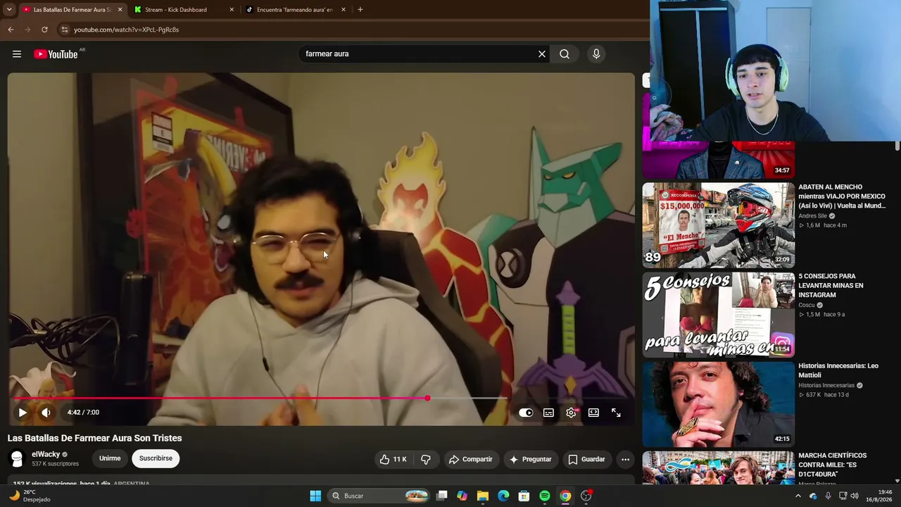Open taskbar volume control
This screenshot has height=507, width=901.
[x=855, y=496]
